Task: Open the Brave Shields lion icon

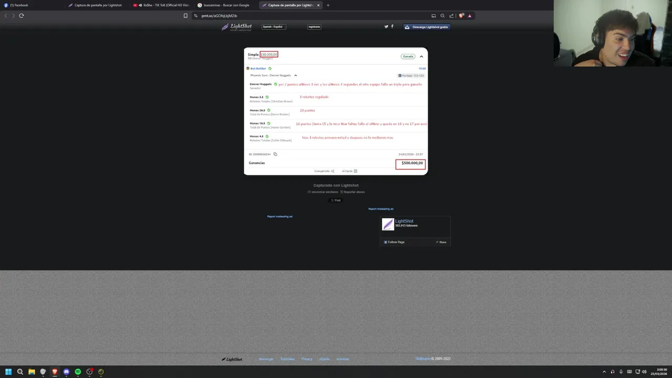Action: pyautogui.click(x=461, y=16)
